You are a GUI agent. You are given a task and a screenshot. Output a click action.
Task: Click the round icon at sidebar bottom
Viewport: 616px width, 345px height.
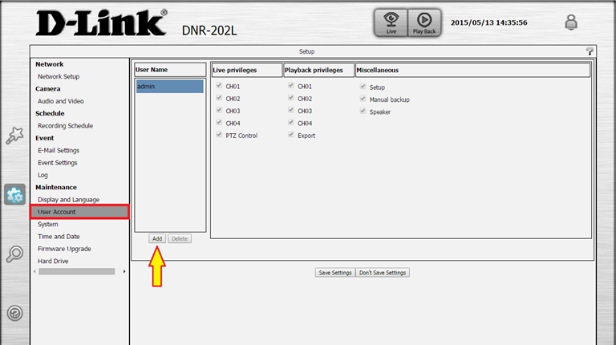pos(14,313)
